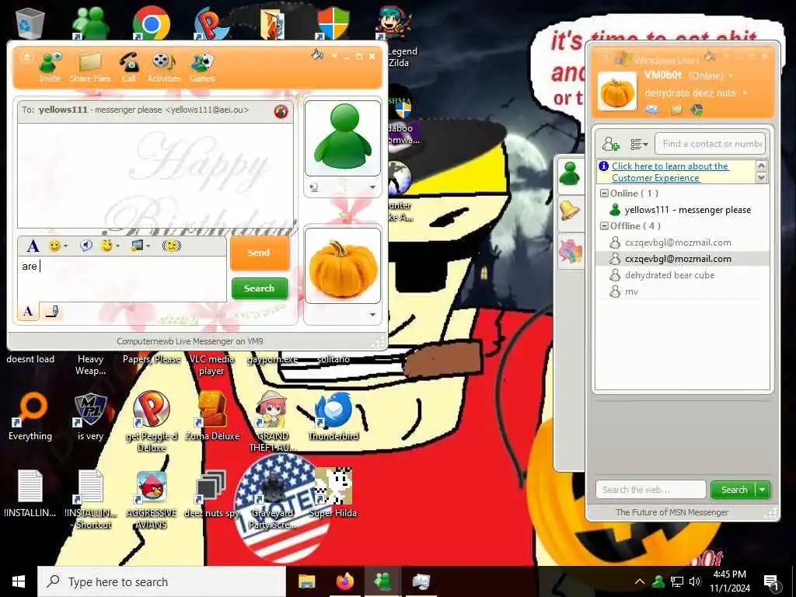Select yellows111 in the Online contact list
This screenshot has width=796, height=597.
pyautogui.click(x=681, y=210)
